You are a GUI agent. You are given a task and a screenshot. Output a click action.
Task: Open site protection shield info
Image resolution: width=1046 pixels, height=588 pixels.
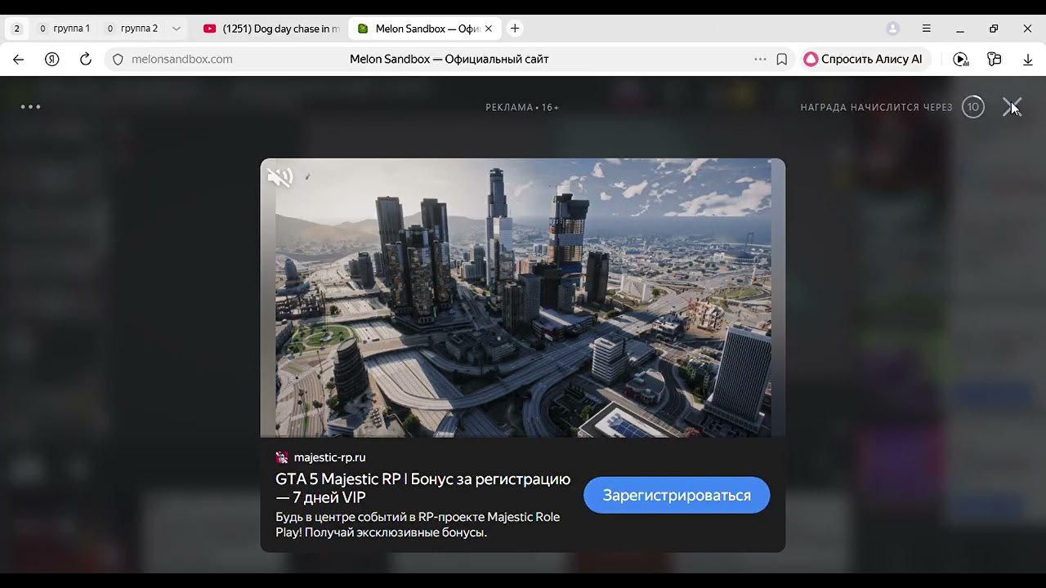(x=118, y=60)
